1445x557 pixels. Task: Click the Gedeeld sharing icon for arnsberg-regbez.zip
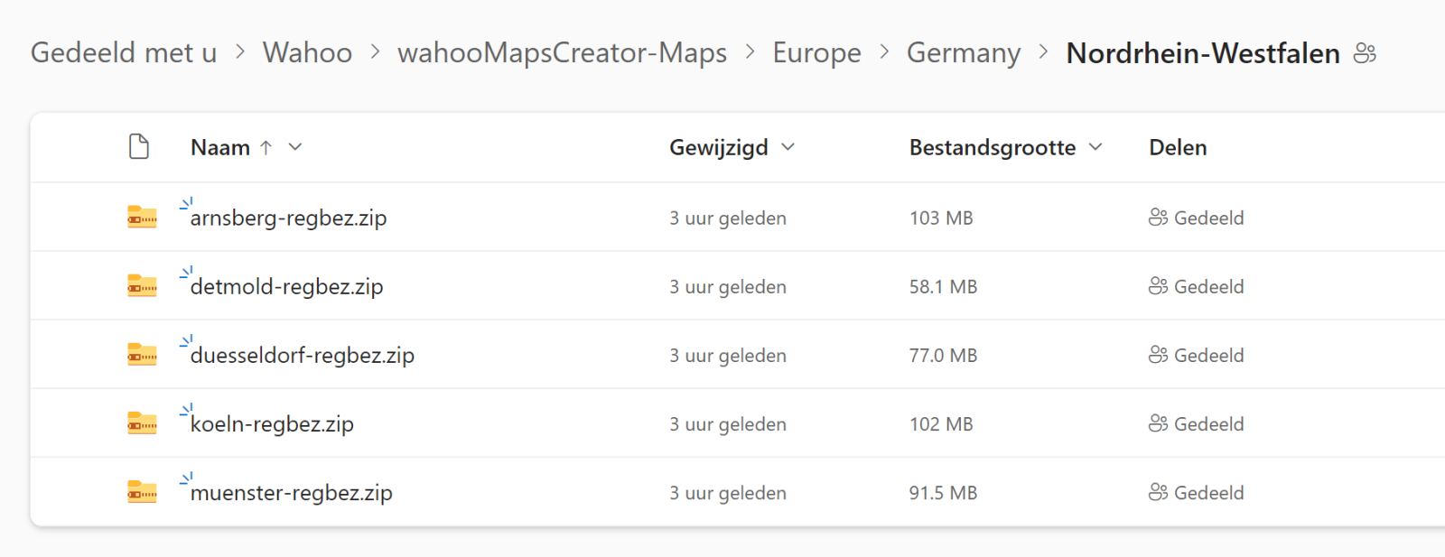[1158, 218]
